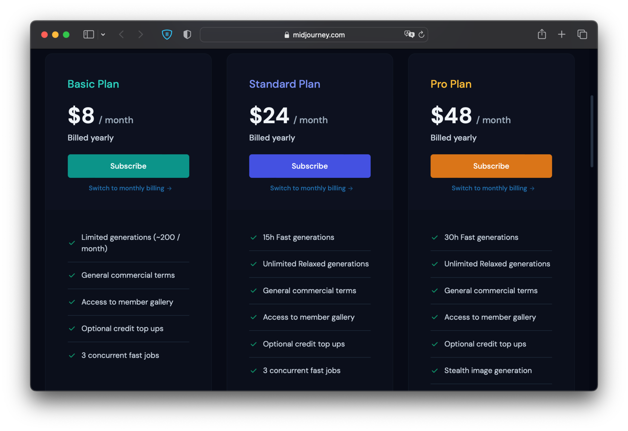Close the Safari window red button
This screenshot has height=431, width=628.
tap(44, 35)
